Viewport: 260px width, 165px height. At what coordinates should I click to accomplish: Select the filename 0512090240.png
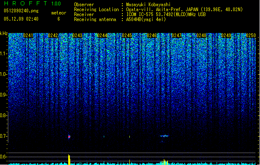[21, 11]
